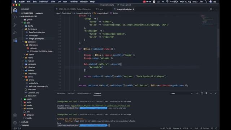
Task: Expand the Config folder
Action: (30, 26)
